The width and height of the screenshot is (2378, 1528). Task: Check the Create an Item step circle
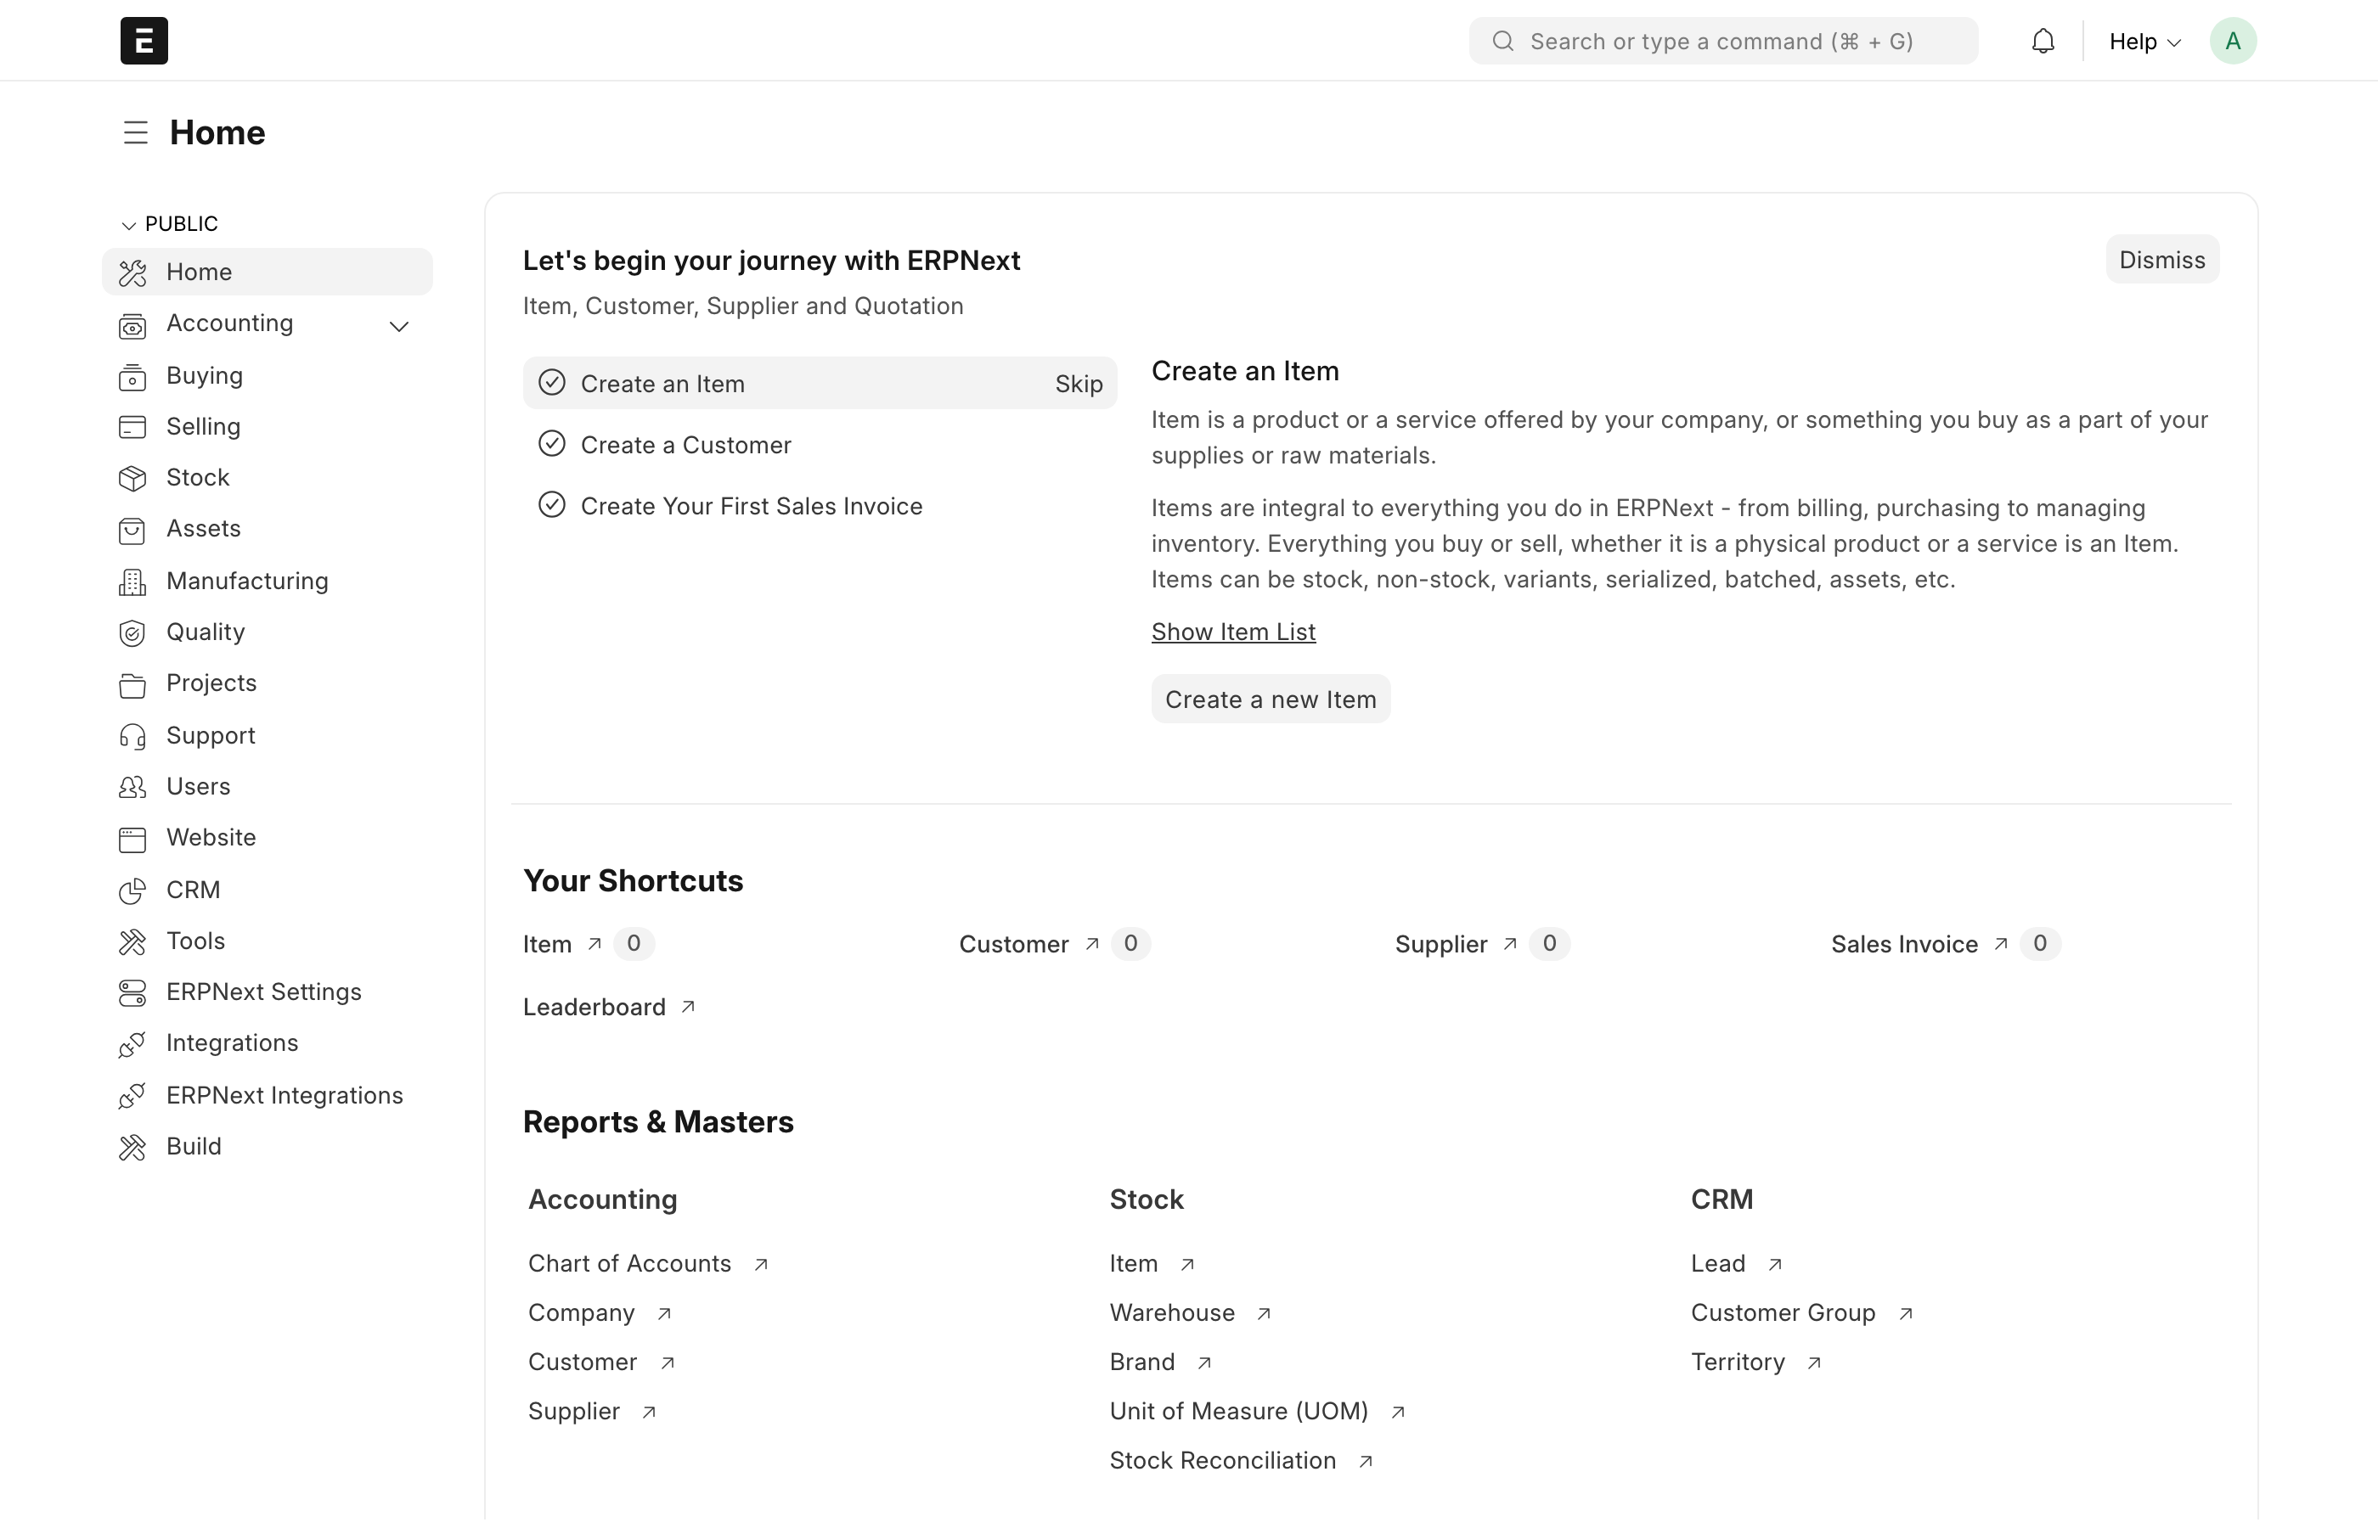pos(552,383)
